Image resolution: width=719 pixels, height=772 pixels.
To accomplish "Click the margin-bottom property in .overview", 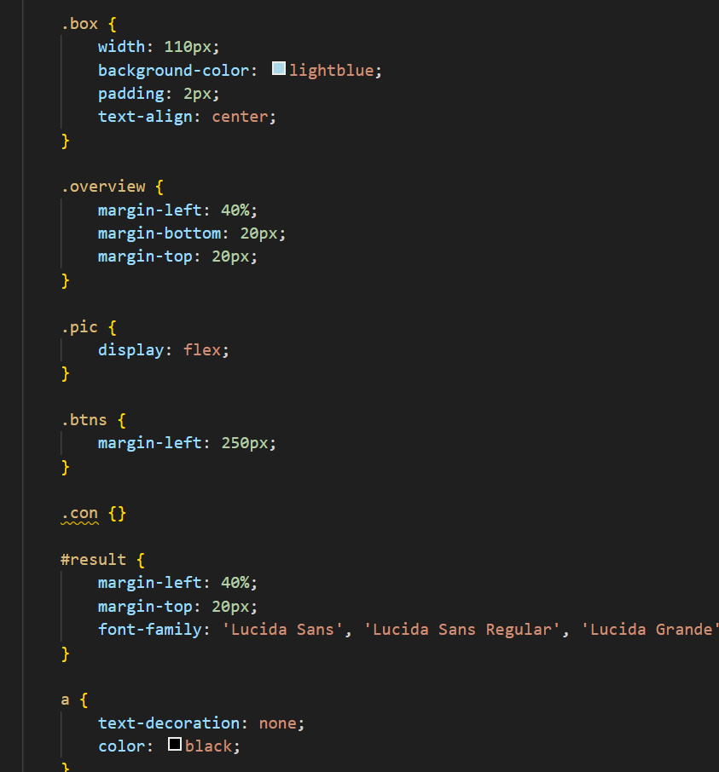I will tap(159, 233).
